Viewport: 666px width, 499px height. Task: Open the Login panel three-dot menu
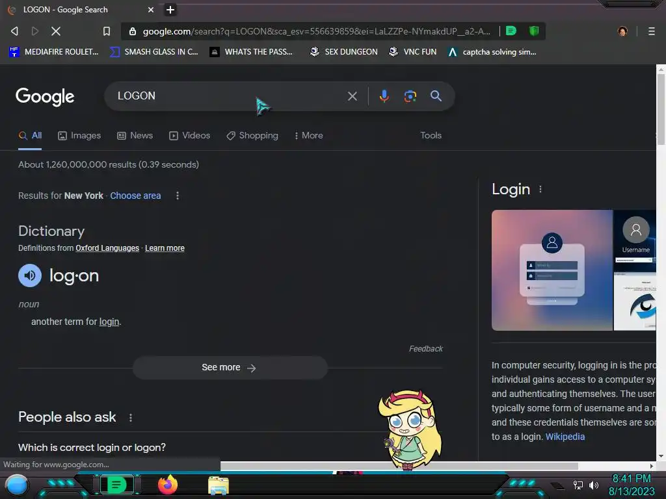(540, 189)
